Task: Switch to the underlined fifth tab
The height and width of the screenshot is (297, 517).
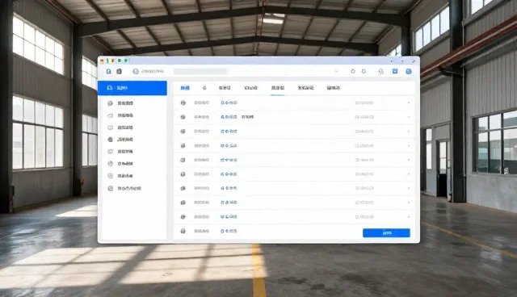Action: [278, 88]
